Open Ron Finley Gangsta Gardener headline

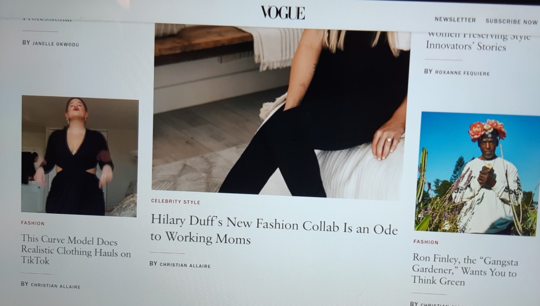coord(465,270)
